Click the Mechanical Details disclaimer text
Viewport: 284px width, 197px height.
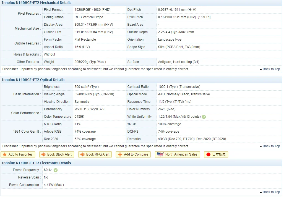[95, 69]
